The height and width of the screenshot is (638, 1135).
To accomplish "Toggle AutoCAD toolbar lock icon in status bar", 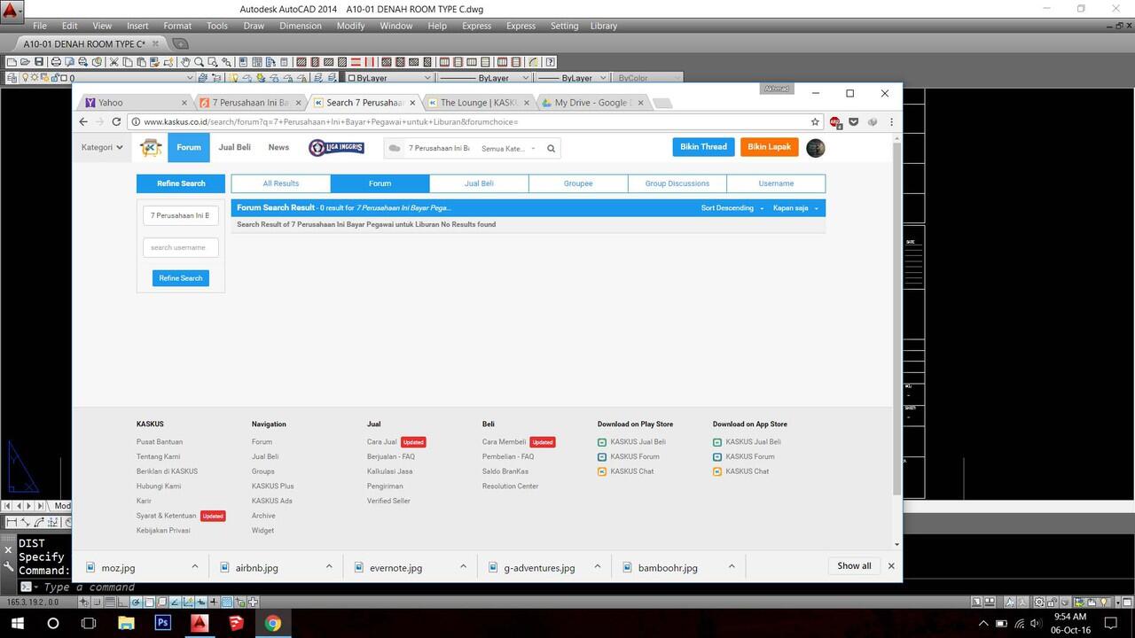I will click(x=1052, y=603).
